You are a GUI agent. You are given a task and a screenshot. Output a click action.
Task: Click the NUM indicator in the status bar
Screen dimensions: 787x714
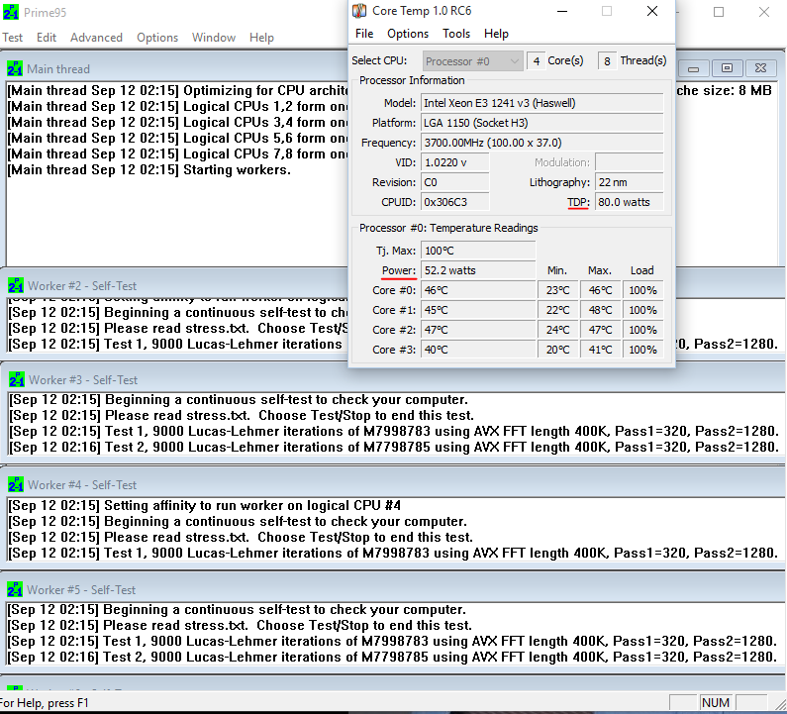(715, 703)
